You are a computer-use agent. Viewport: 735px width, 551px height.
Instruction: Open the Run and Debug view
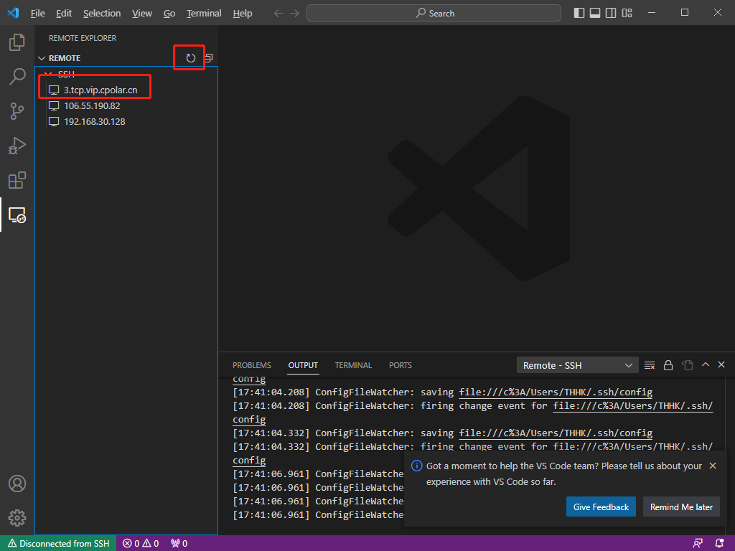click(x=17, y=146)
